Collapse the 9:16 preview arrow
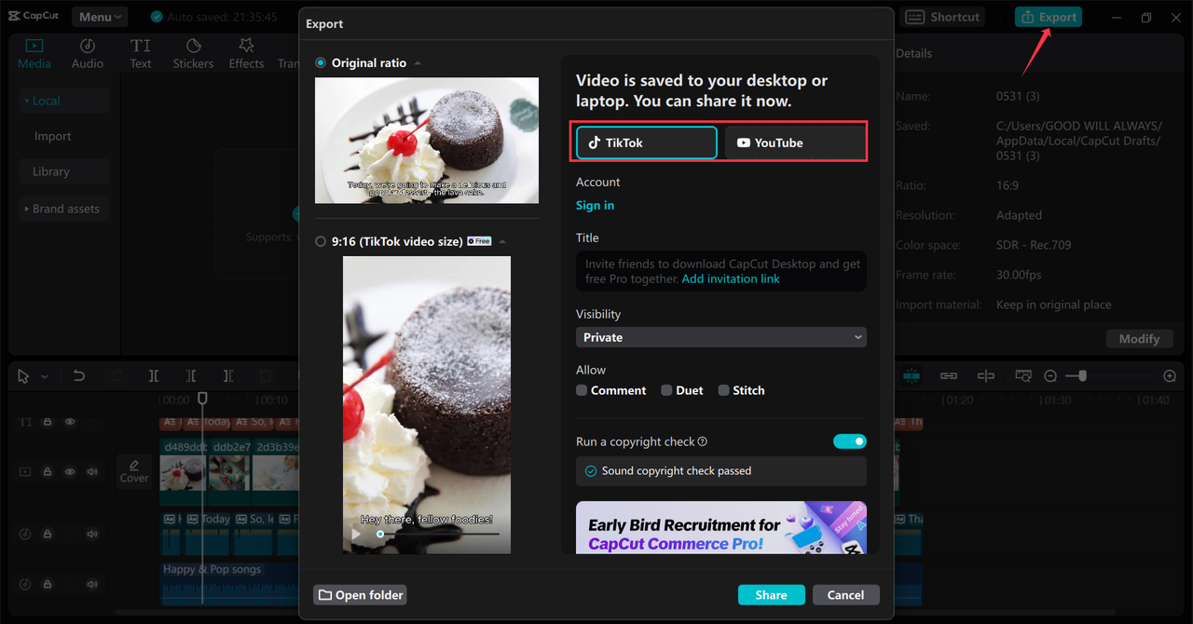 [502, 241]
